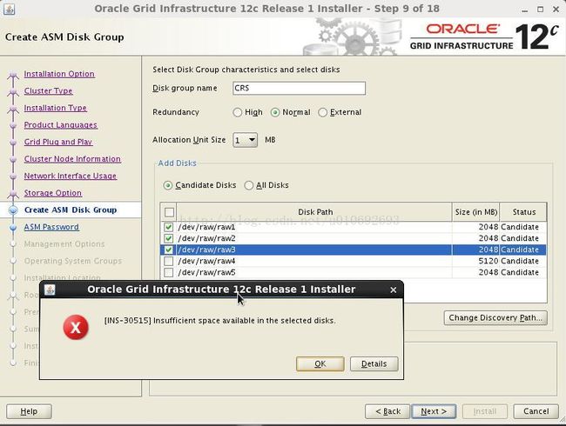Click the Change Discovery Path button
Screen dimensions: 566x426
click(x=495, y=318)
